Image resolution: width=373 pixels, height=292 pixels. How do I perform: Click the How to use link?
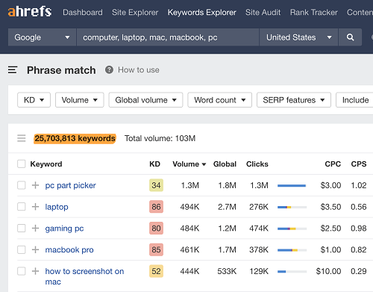[139, 70]
